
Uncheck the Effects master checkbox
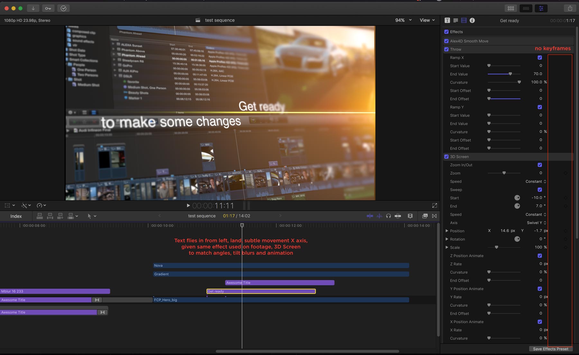click(446, 32)
